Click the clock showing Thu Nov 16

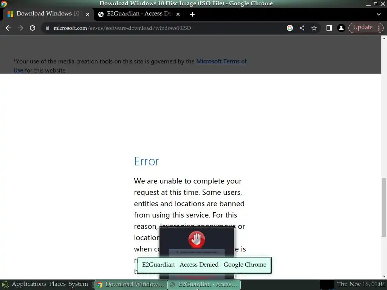(x=361, y=284)
